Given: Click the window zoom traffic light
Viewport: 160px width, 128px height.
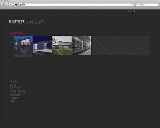Looking at the screenshot, I should click(8, 1).
